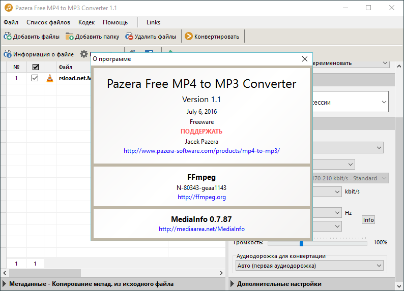
Task: Uncheck the checkbox for the rsload.net file row
Action: (35, 78)
